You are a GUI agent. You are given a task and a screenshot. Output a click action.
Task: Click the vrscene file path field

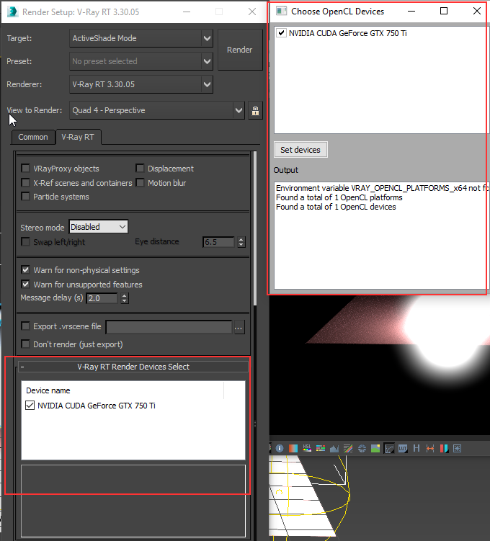coord(169,328)
